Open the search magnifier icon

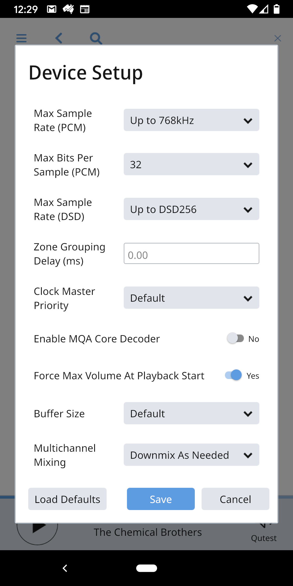point(96,38)
